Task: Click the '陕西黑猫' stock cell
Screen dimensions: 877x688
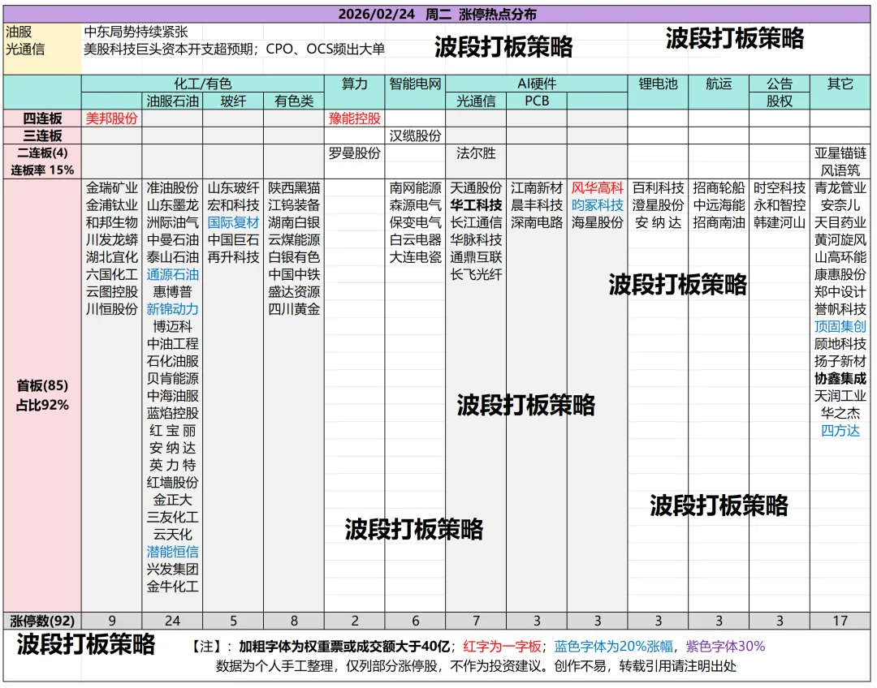Action: coord(294,187)
